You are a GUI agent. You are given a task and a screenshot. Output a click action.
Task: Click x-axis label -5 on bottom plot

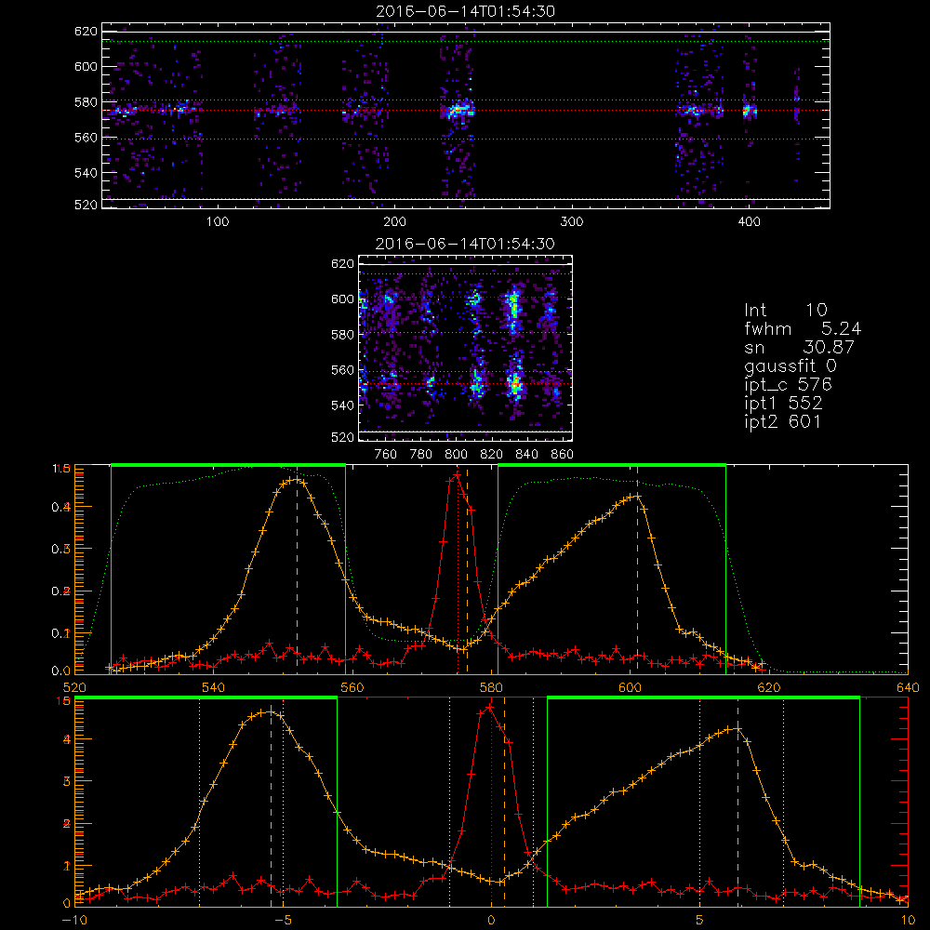283,921
